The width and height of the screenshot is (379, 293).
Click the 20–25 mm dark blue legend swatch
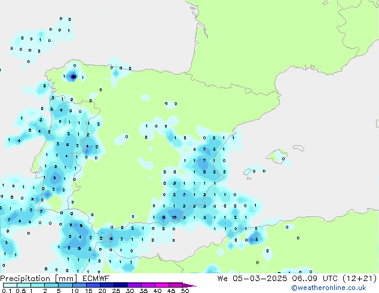click(x=106, y=285)
